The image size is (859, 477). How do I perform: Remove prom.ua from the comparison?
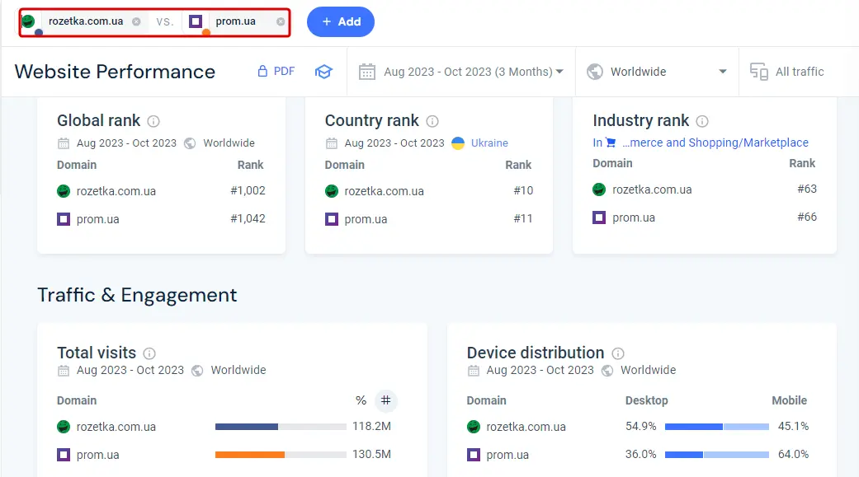pyautogui.click(x=281, y=21)
